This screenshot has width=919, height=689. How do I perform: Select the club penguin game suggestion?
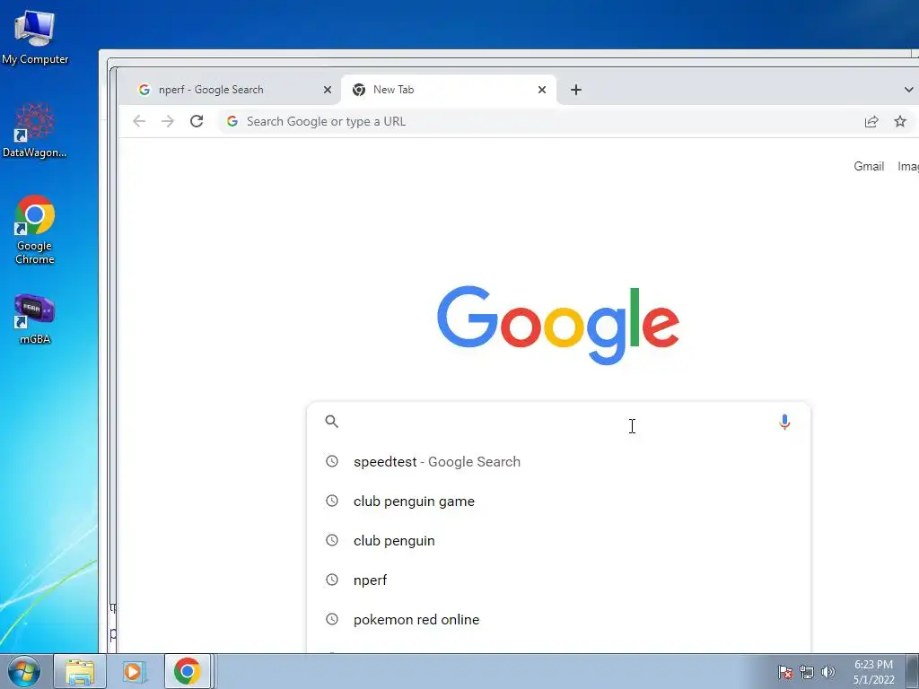(x=558, y=501)
